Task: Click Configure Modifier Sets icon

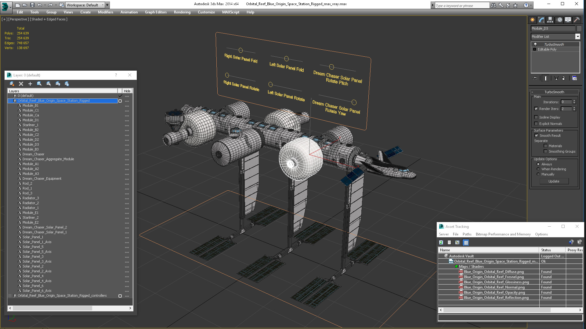Action: [x=574, y=78]
